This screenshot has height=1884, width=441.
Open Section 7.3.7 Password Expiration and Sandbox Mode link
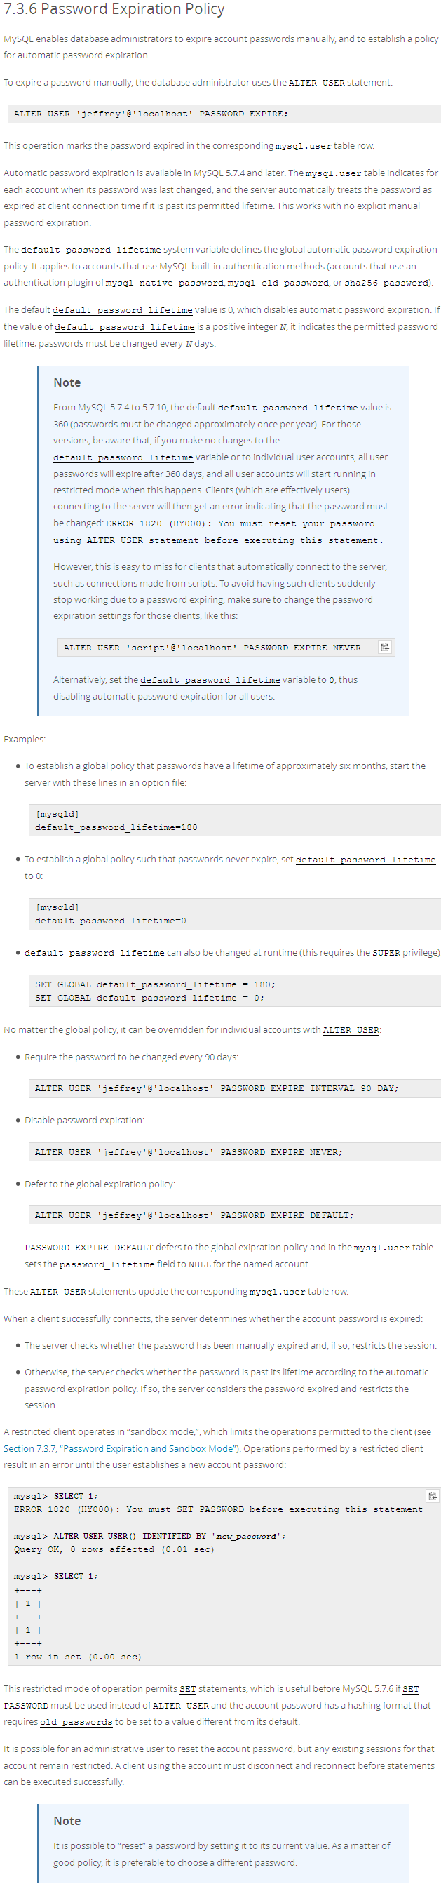[121, 1448]
